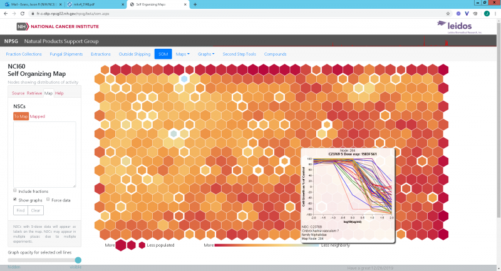Expand the Maps dropdown menu

(182, 54)
